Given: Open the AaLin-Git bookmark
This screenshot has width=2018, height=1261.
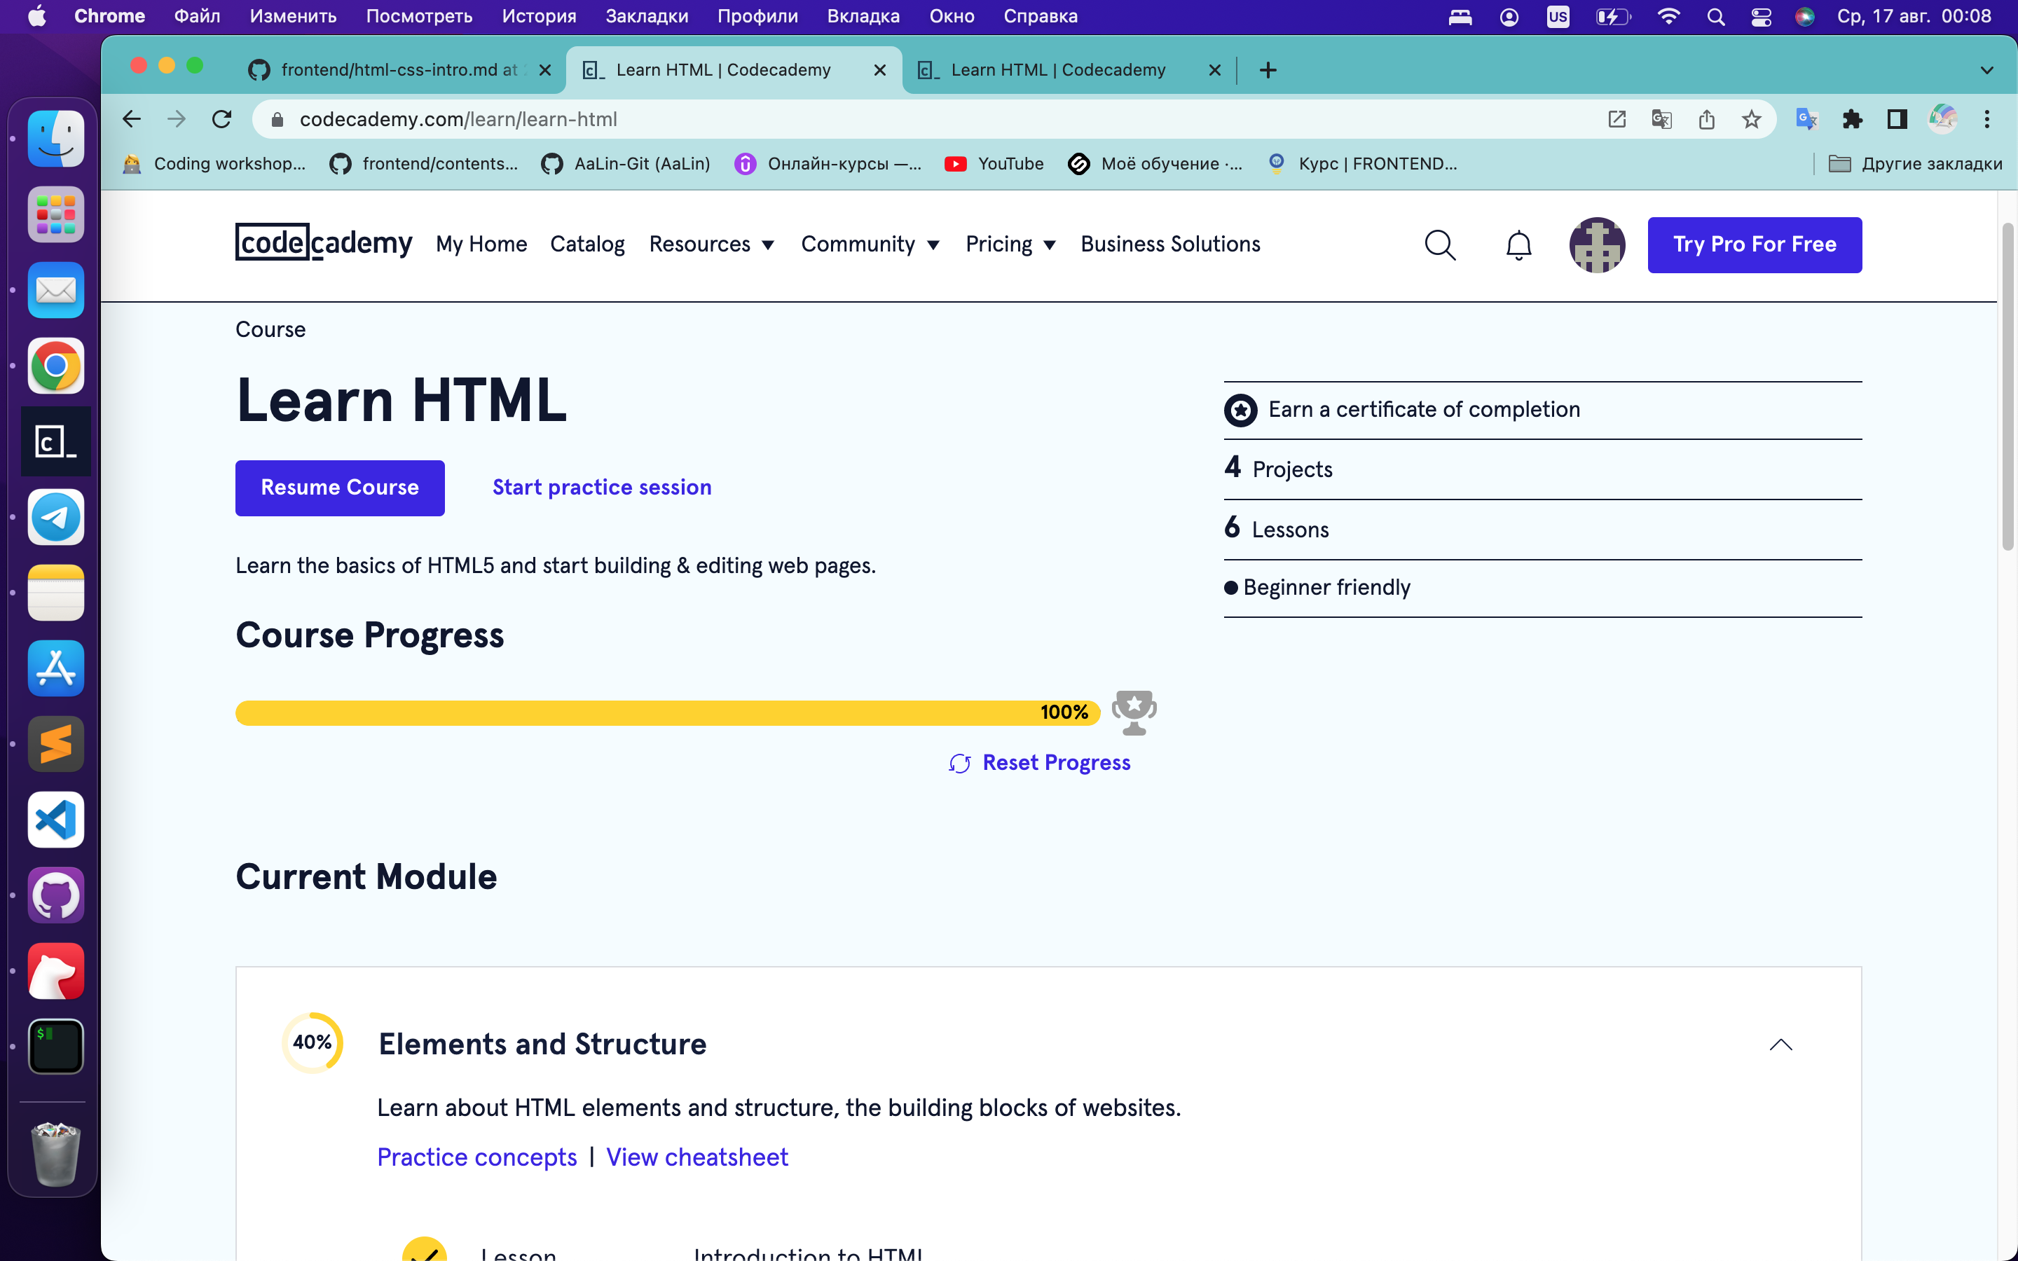Looking at the screenshot, I should coord(626,165).
